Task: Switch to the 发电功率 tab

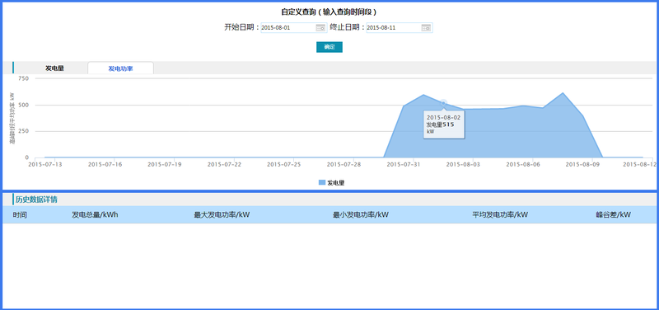Action: pos(120,68)
